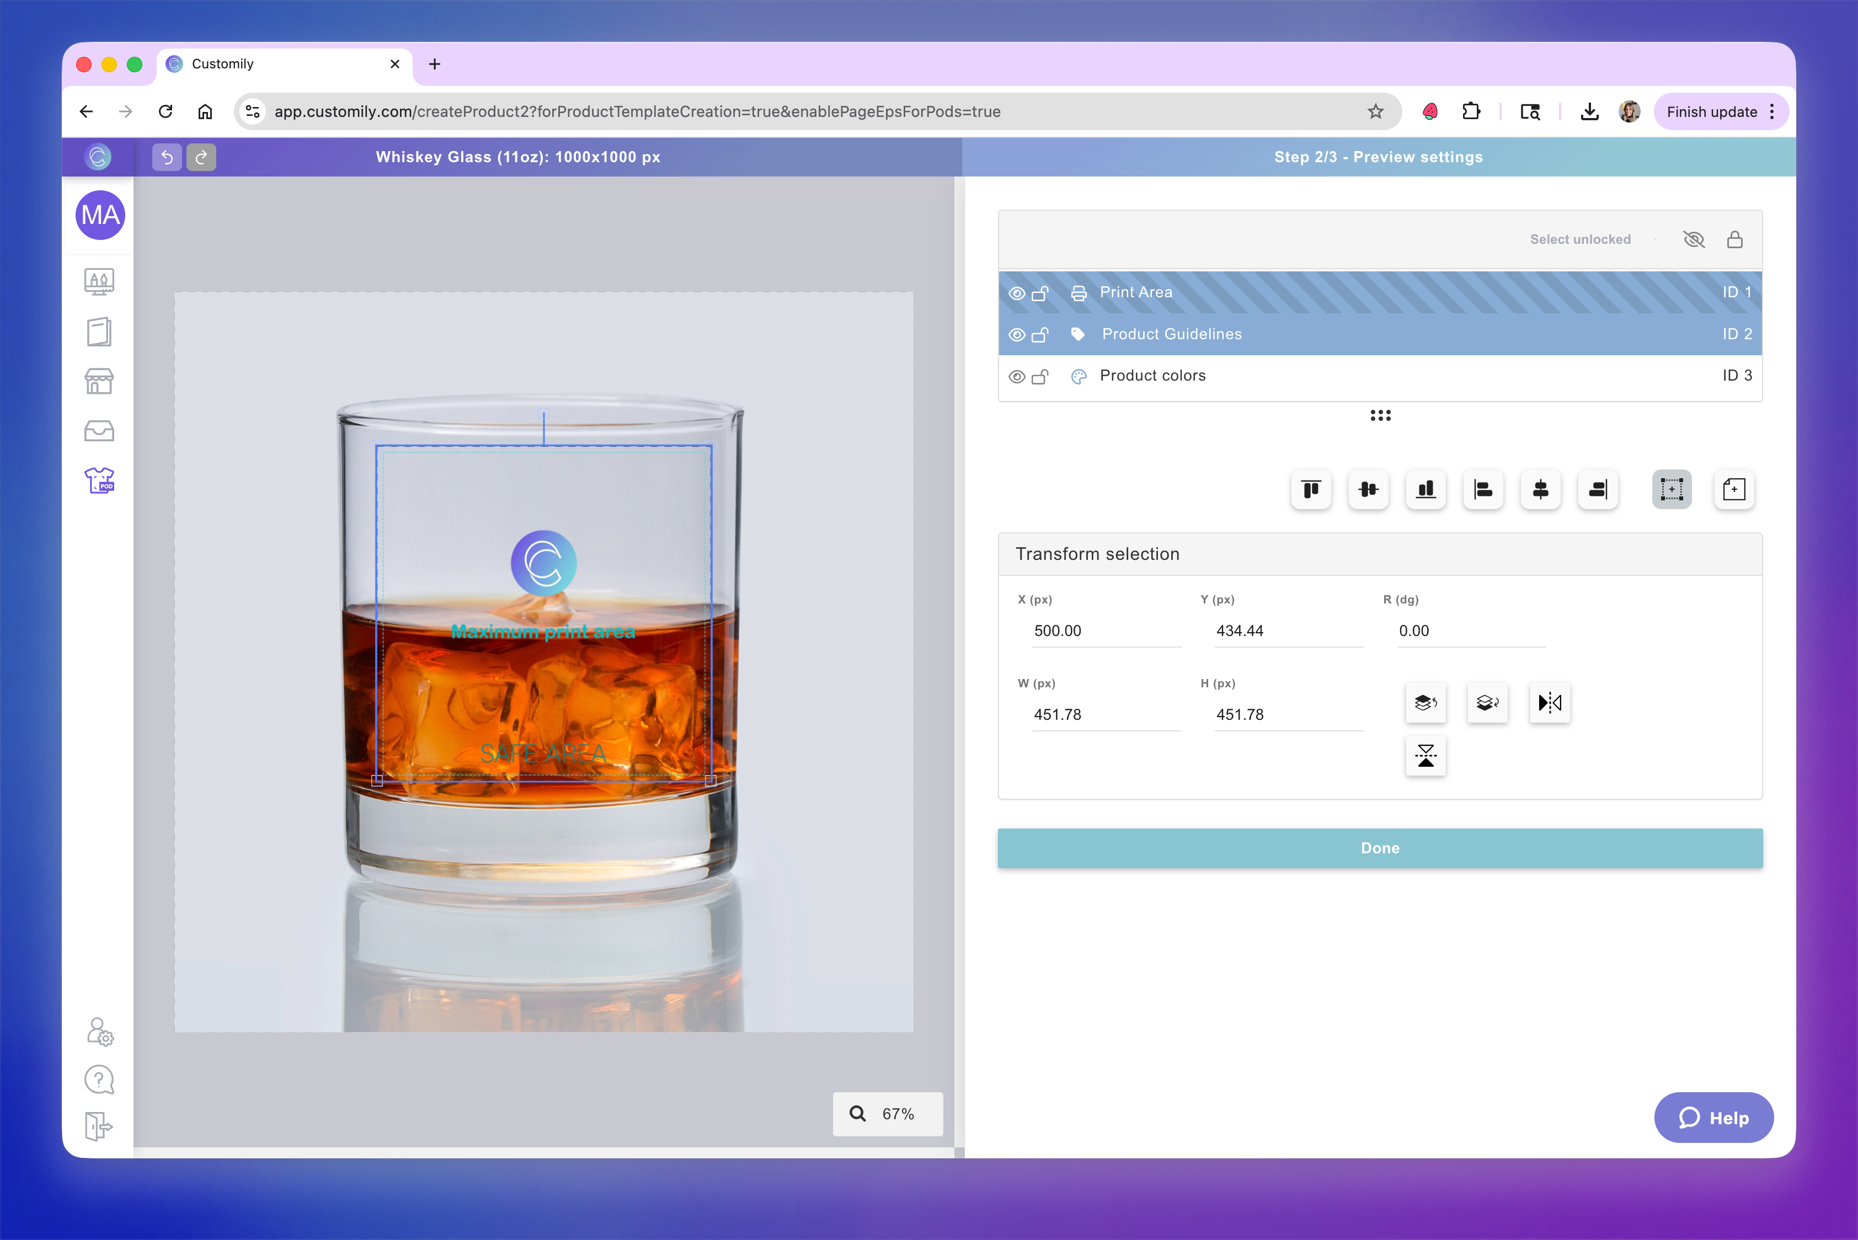Click the align left edges icon
This screenshot has width=1858, height=1240.
(1483, 489)
